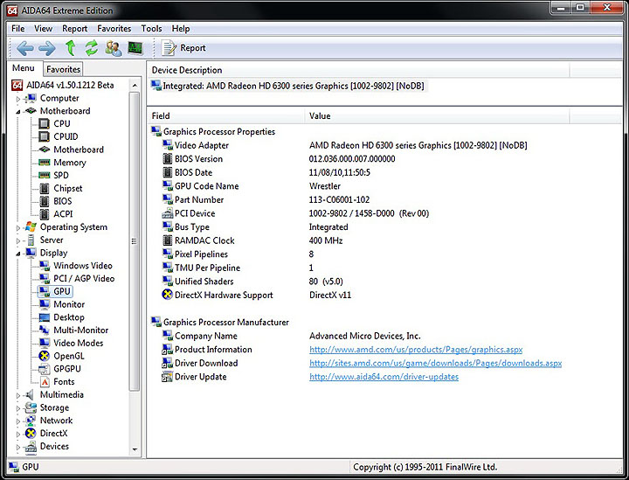Open the Favorites menu
Image resolution: width=629 pixels, height=480 pixels.
[114, 29]
